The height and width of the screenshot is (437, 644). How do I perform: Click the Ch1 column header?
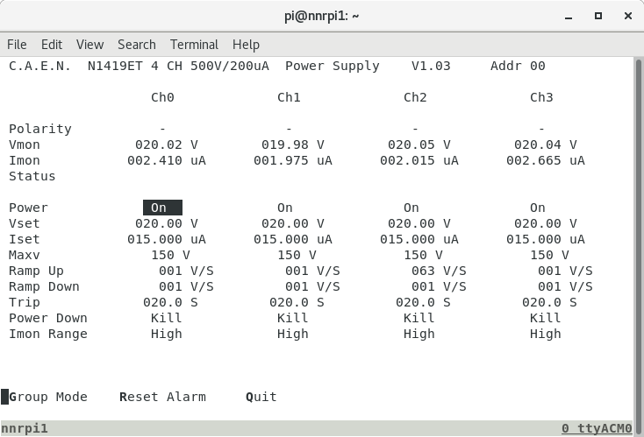(289, 97)
